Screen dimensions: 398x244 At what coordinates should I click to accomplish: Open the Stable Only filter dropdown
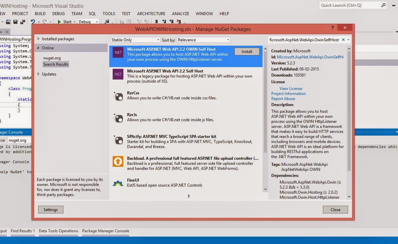click(135, 40)
